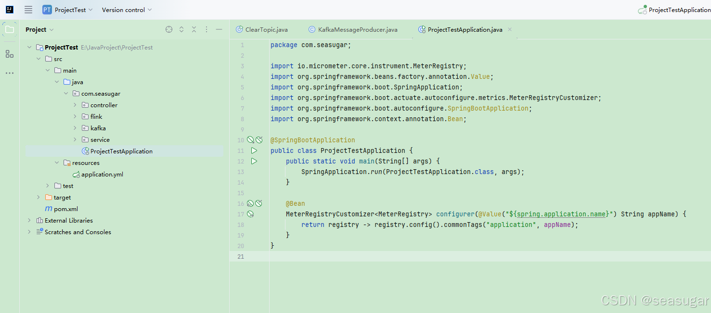The height and width of the screenshot is (313, 711).
Task: Collapse the src folder
Action: (39, 59)
